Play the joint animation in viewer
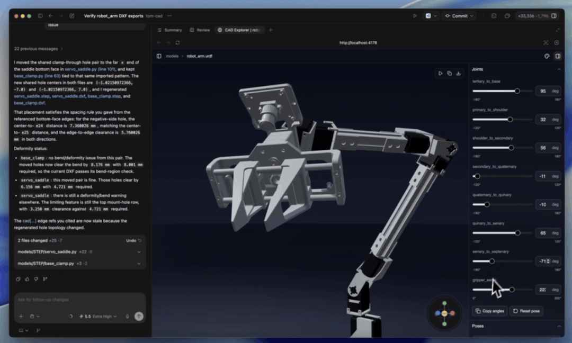This screenshot has width=572, height=343. coord(440,73)
